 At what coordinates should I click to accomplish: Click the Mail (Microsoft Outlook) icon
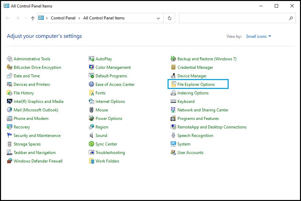coord(10,110)
